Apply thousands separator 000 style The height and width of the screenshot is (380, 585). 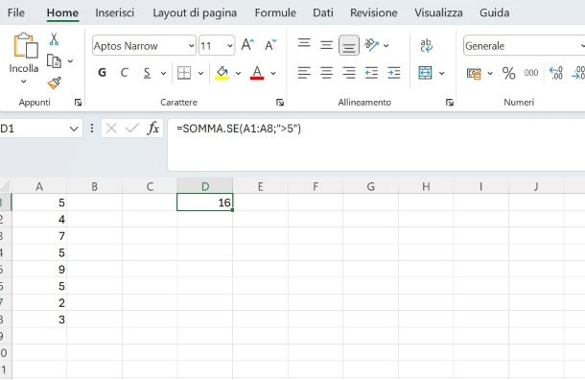(531, 73)
